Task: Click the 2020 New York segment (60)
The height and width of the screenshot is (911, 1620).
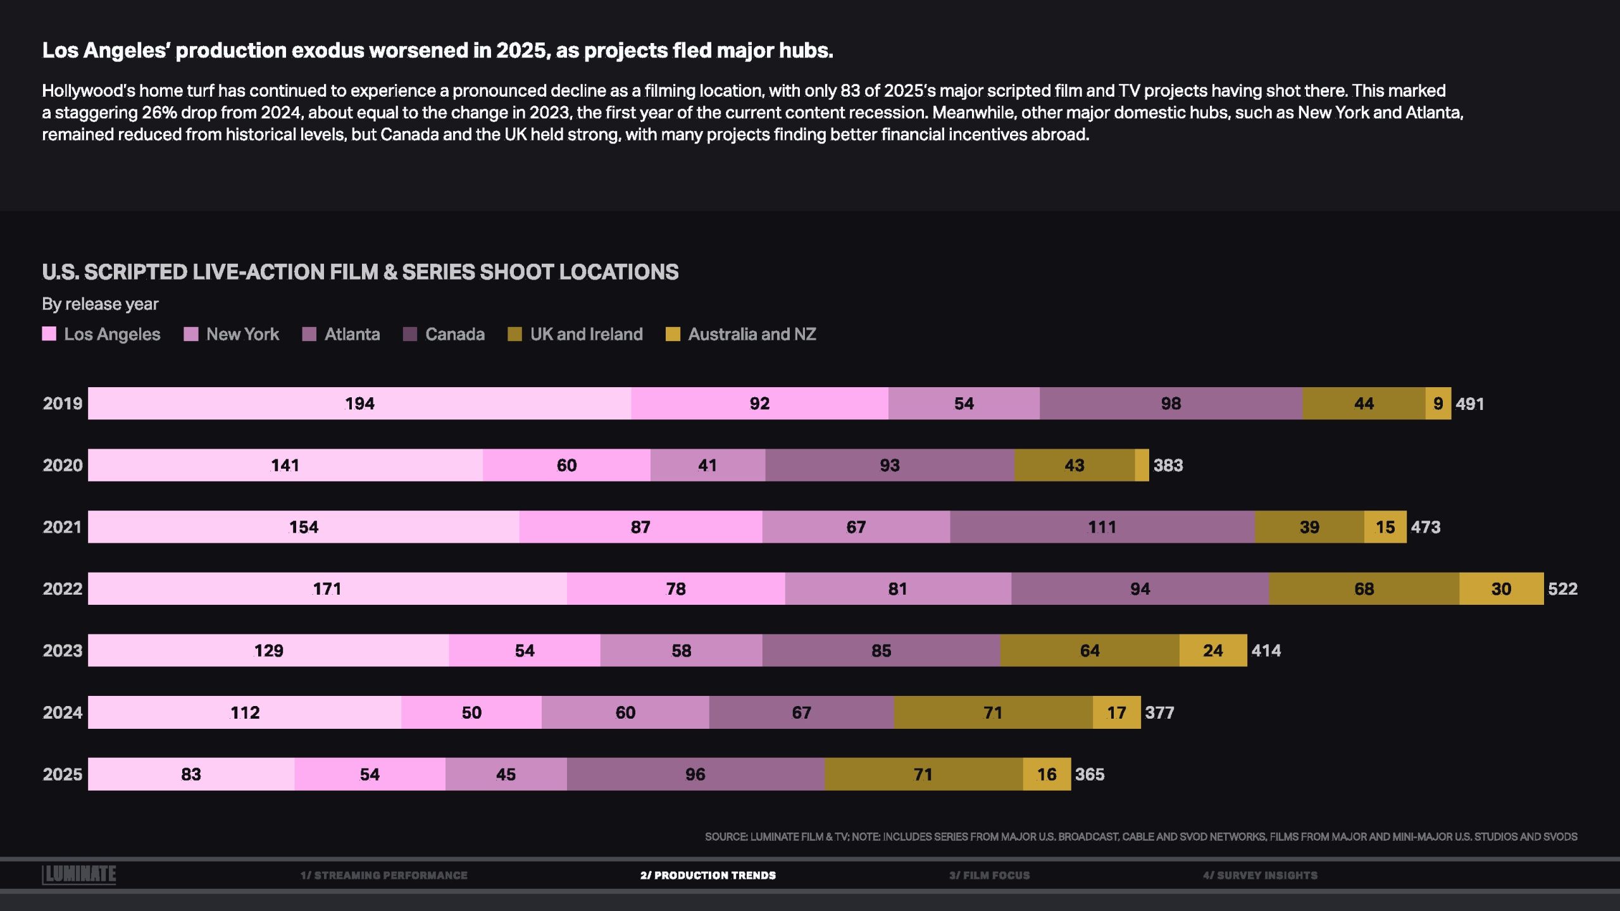Action: [x=566, y=466]
